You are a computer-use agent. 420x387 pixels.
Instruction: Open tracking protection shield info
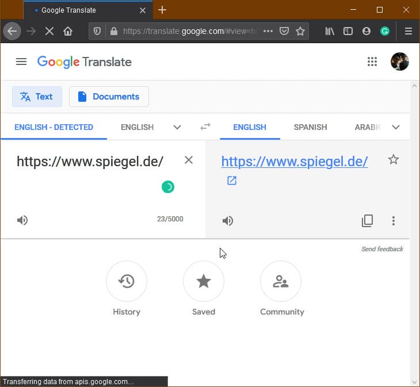pos(97,31)
